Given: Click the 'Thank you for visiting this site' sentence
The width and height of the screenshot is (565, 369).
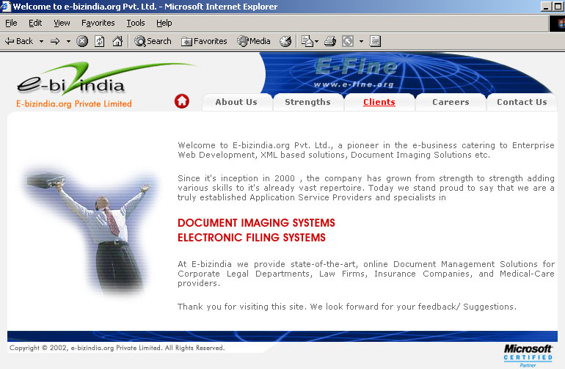Looking at the screenshot, I should (x=346, y=307).
